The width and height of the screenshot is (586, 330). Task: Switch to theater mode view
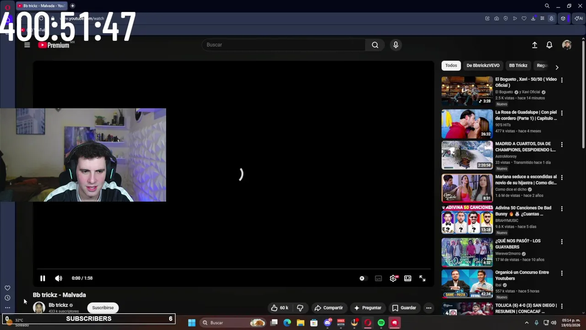[x=407, y=278]
